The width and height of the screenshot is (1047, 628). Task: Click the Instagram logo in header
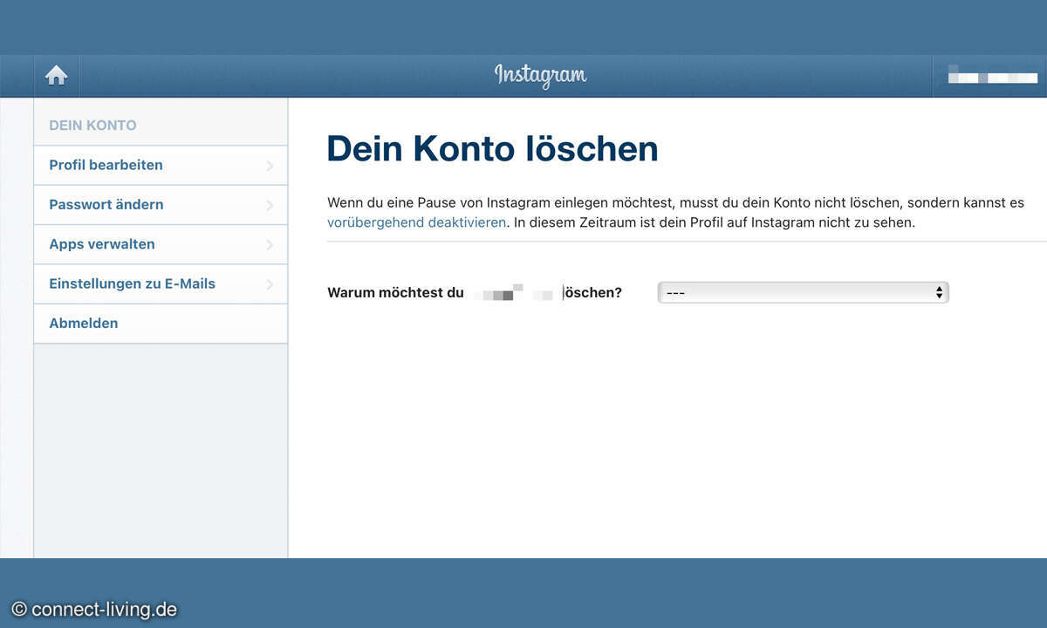tap(540, 76)
